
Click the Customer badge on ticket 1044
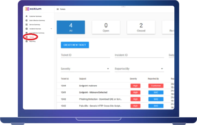156,86
